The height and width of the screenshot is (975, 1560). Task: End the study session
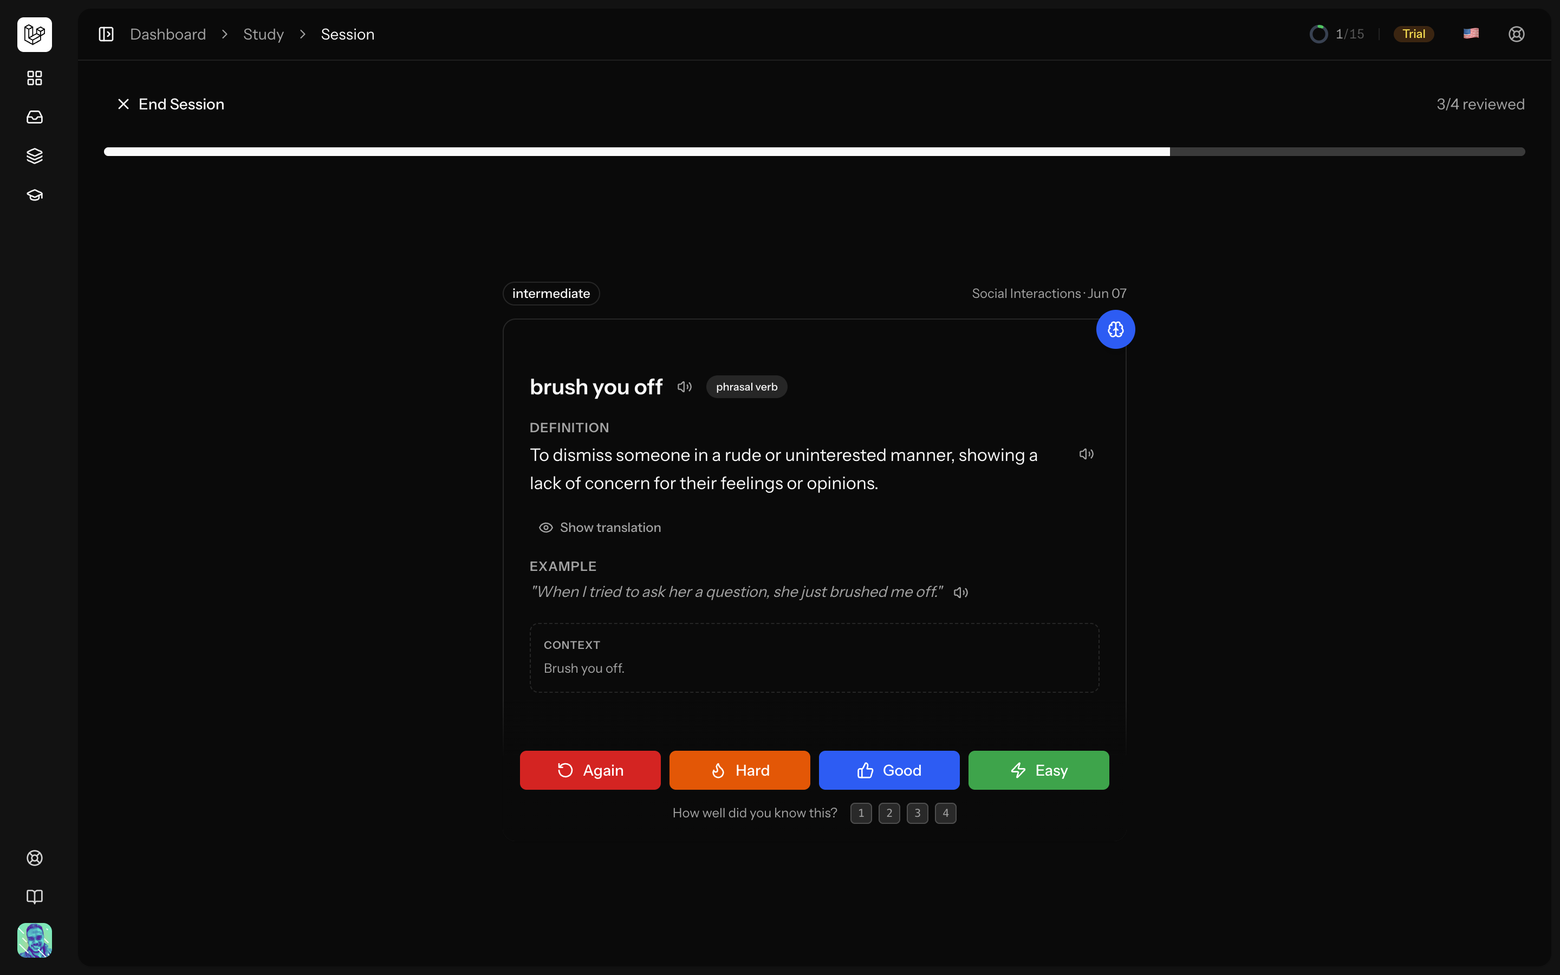pyautogui.click(x=171, y=104)
